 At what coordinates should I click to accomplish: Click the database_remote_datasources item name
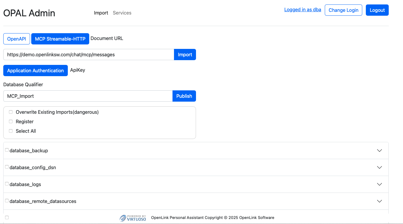coord(43,201)
